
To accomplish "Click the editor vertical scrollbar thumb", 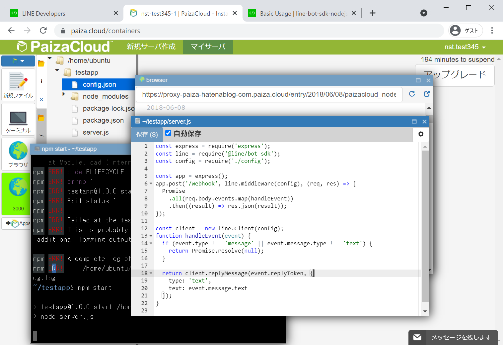I will [425, 226].
